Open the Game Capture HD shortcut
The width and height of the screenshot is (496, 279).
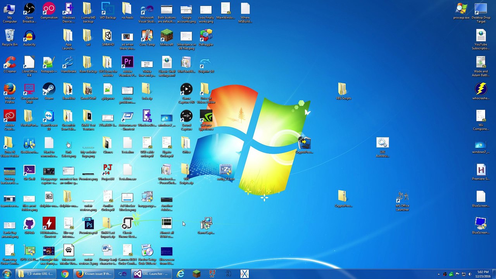[186, 93]
